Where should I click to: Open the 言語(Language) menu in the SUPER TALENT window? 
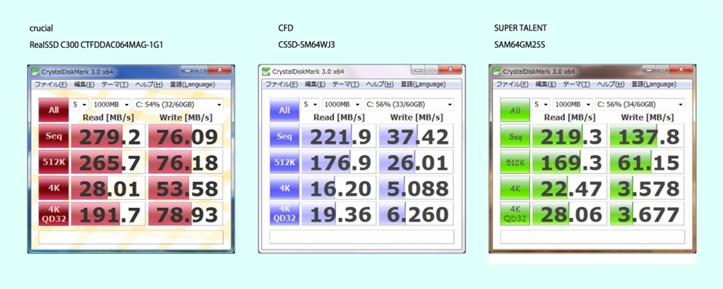coord(653,85)
